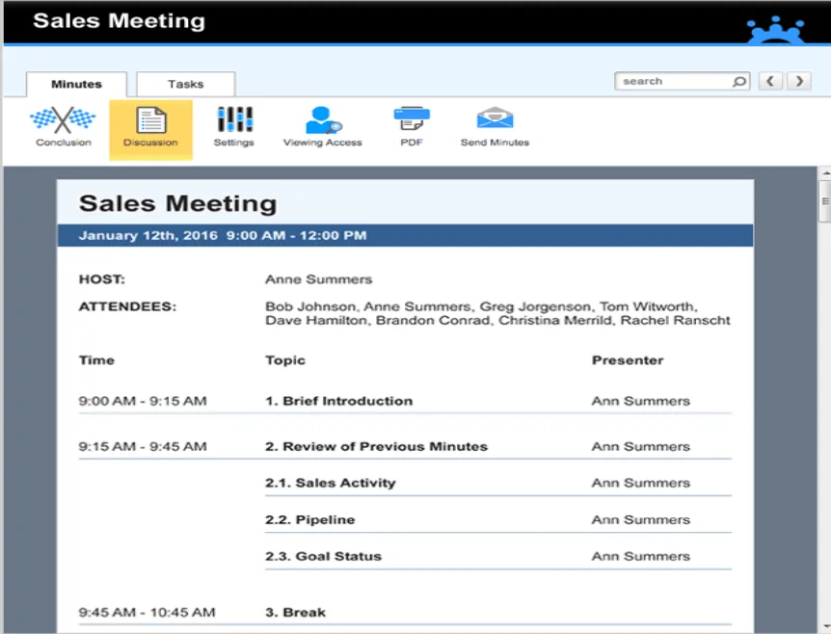Go to next result with right chevron

click(x=799, y=81)
